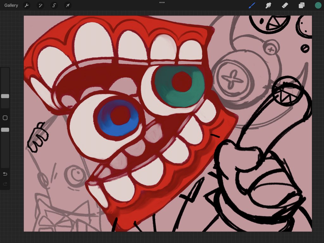
Task: Select the Smudge finger tool
Action: click(x=268, y=5)
